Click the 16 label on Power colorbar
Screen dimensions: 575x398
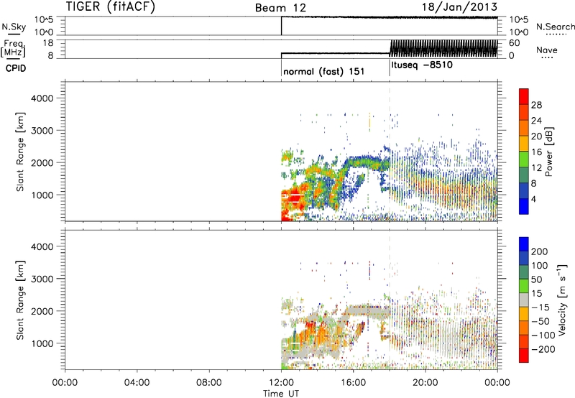point(536,152)
